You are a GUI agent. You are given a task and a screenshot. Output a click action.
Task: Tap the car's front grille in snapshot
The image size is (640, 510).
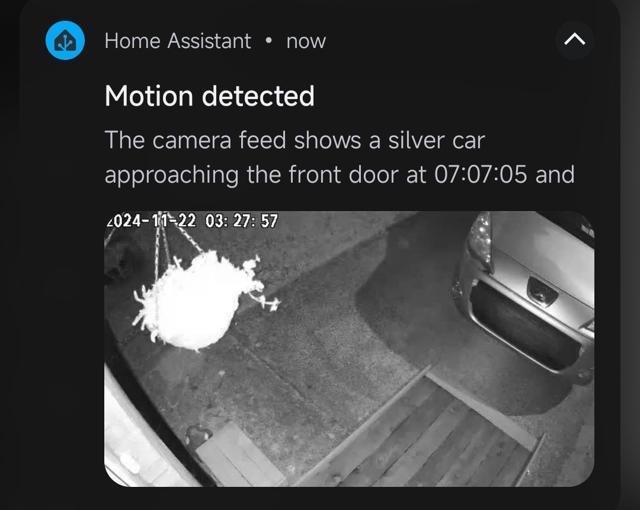524,327
